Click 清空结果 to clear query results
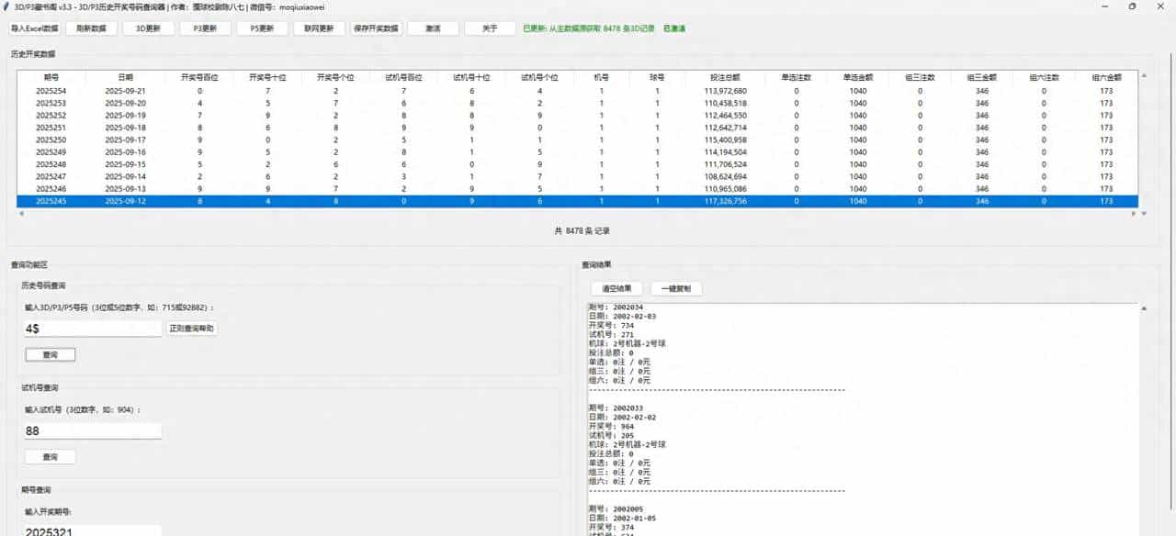Image resolution: width=1176 pixels, height=536 pixels. [615, 287]
